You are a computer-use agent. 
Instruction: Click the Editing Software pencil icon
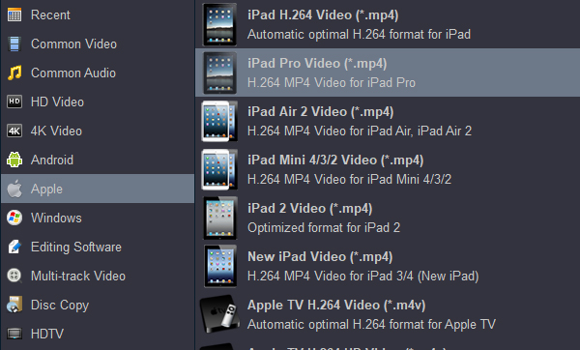[x=14, y=247]
